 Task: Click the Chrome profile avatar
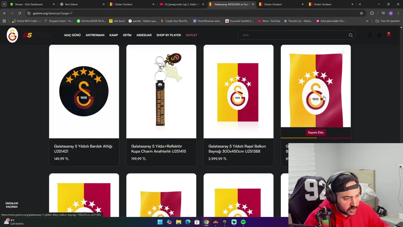[391, 13]
